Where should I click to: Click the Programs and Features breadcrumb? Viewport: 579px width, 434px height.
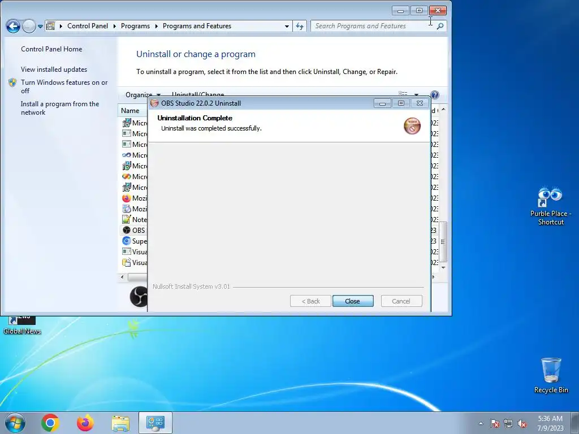click(197, 26)
